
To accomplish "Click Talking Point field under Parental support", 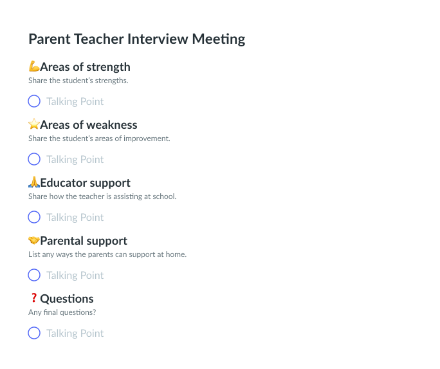I will pos(75,275).
